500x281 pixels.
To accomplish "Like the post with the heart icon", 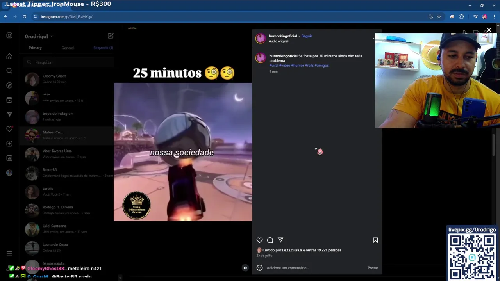I will pyautogui.click(x=259, y=240).
